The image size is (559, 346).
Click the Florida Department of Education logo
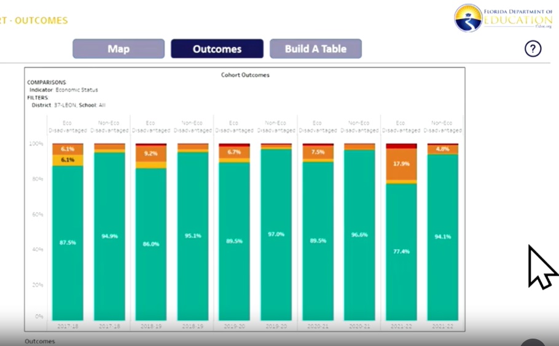pyautogui.click(x=502, y=18)
